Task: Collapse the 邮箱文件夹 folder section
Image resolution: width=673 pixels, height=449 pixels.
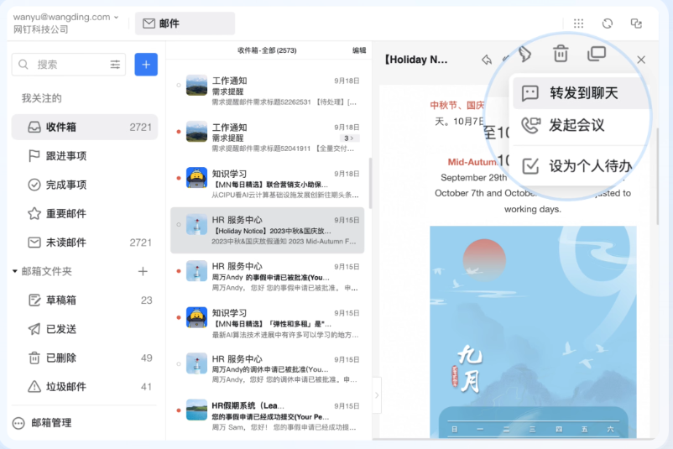Action: [x=15, y=271]
